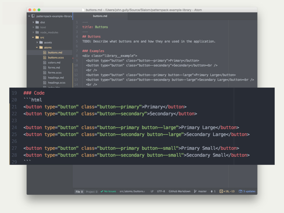Open the GitHub Markdown grammar selector
This screenshot has width=284, height=213.
coord(179,191)
